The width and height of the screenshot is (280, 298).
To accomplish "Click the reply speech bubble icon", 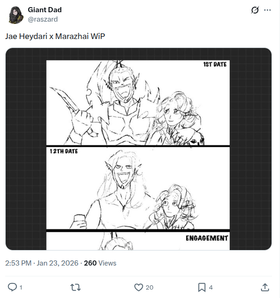I will click(12, 287).
